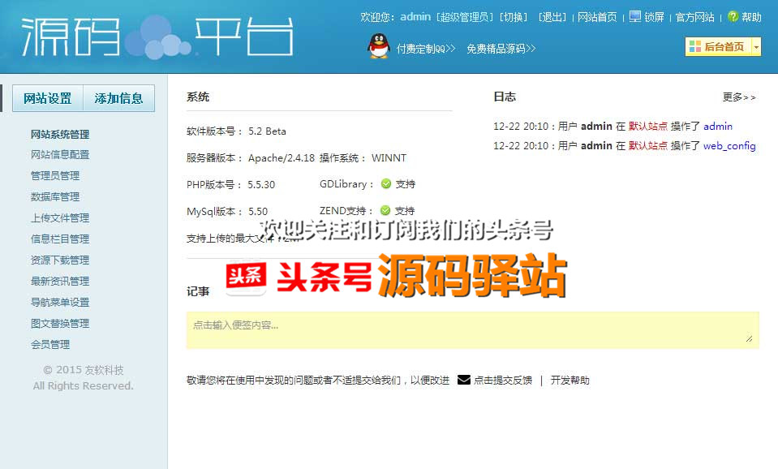Open 开发帮助 at the bottom
Screen dimensions: 778x469
(x=572, y=379)
